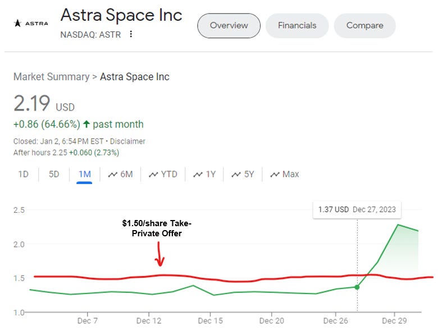Open the Compare tab
The width and height of the screenshot is (438, 330).
click(364, 25)
